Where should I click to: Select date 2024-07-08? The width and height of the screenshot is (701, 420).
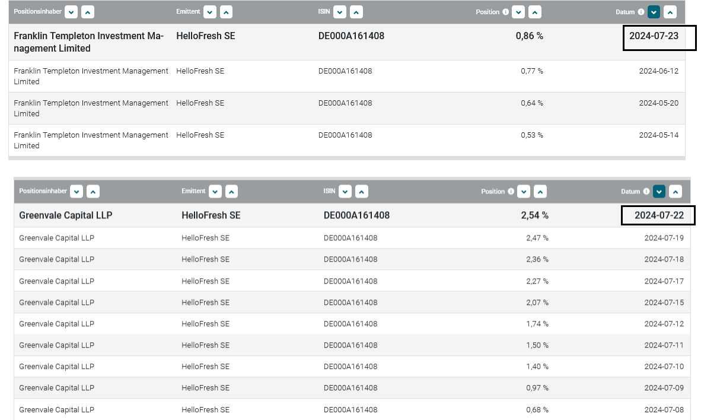pyautogui.click(x=664, y=410)
